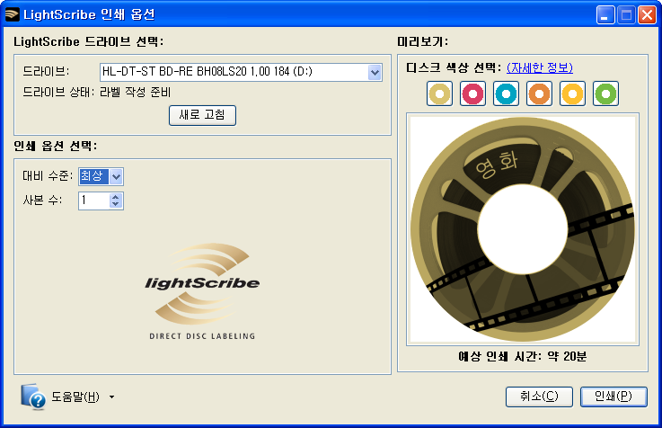The image size is (662, 428).
Task: Click the 드라이브 상태: 라벨 작성 준비 status text
Action: pyautogui.click(x=97, y=92)
